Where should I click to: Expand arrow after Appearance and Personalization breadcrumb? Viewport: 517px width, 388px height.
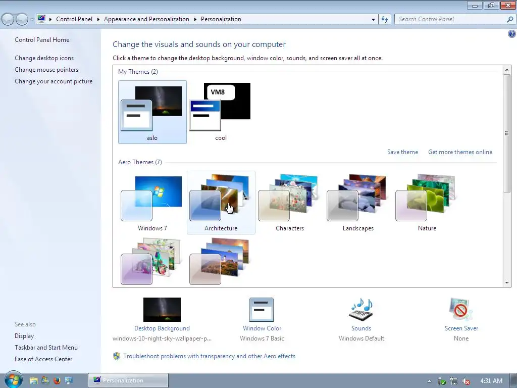tap(195, 20)
